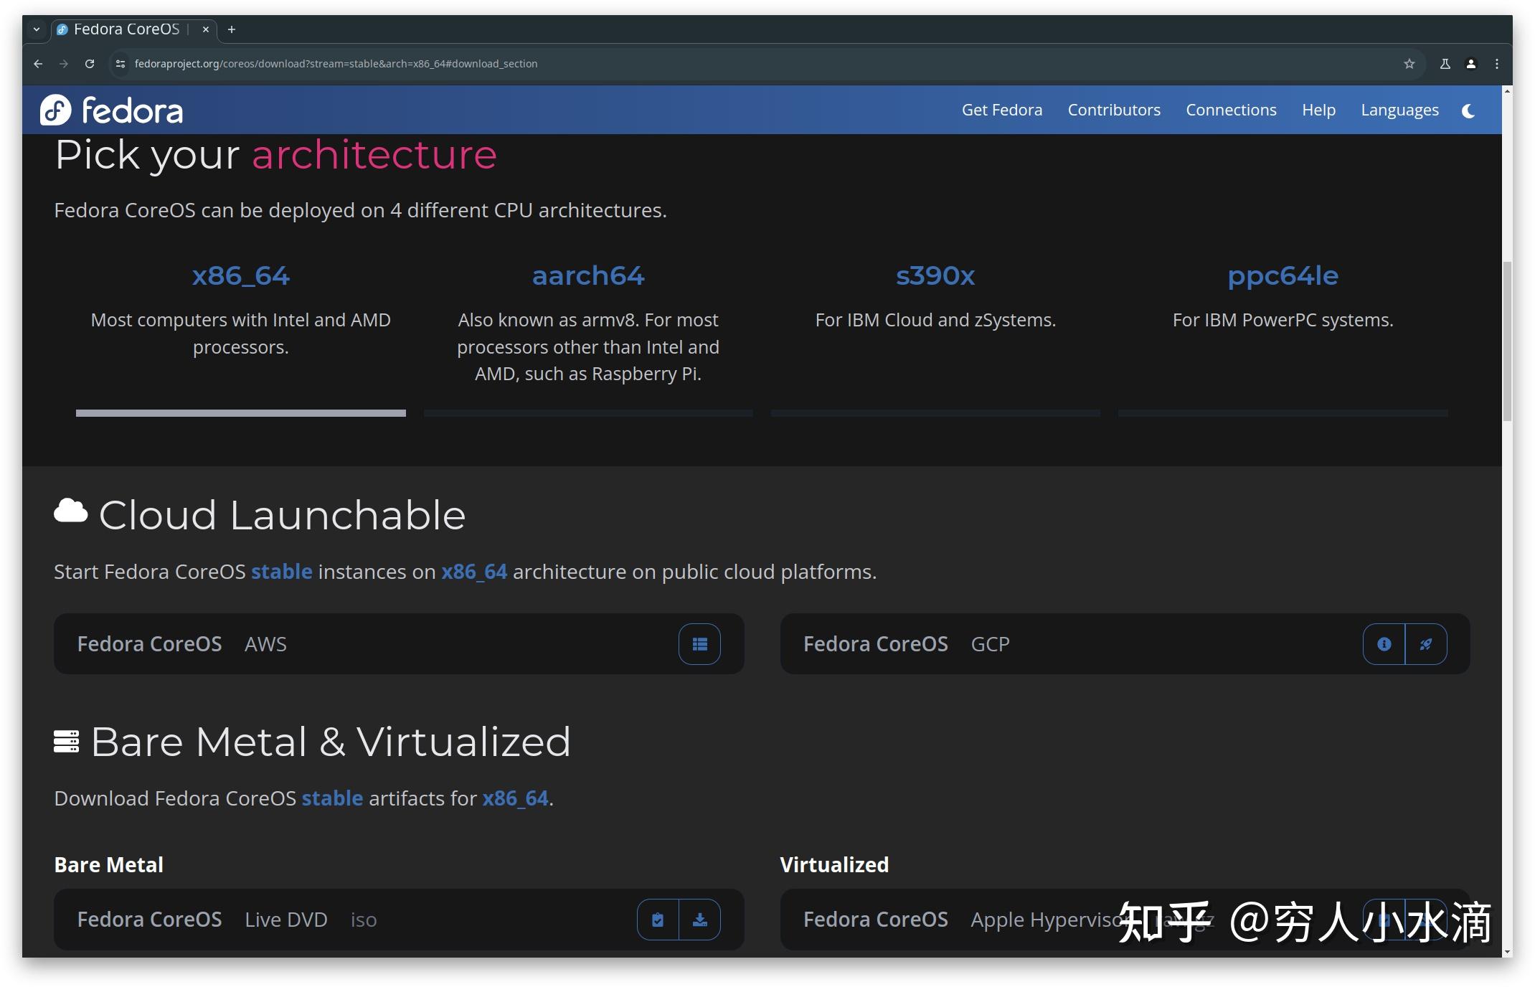
Task: Launch Fedora CoreOS on GCP via rocket icon
Action: [1425, 644]
